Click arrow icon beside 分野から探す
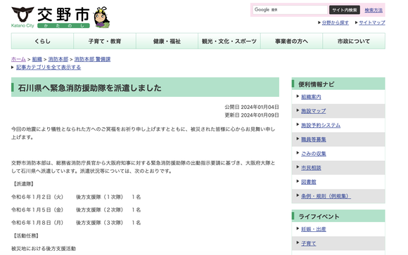The height and width of the screenshot is (255, 408). [319, 22]
